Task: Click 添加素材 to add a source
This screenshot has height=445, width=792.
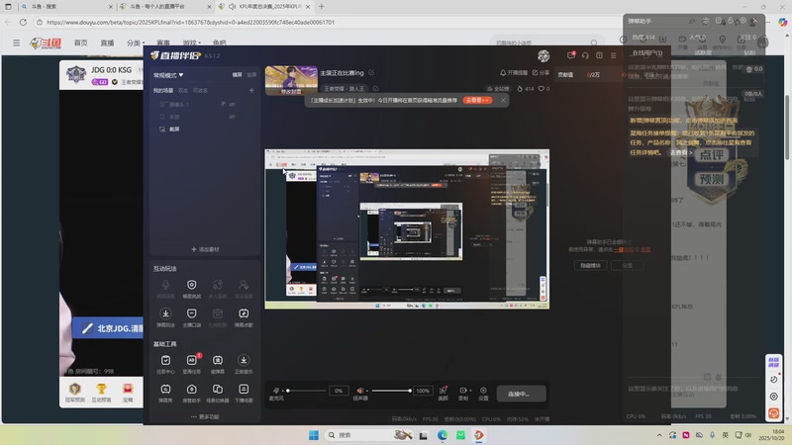Action: [x=205, y=249]
